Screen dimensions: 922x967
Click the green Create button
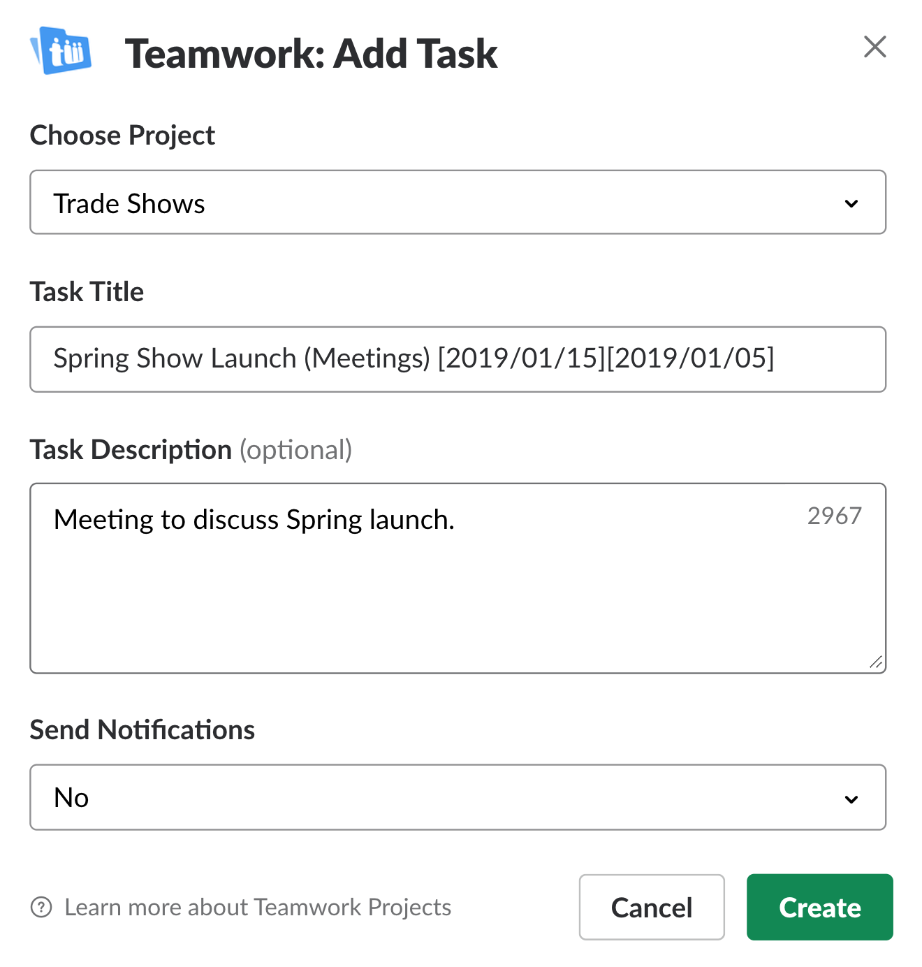(820, 907)
